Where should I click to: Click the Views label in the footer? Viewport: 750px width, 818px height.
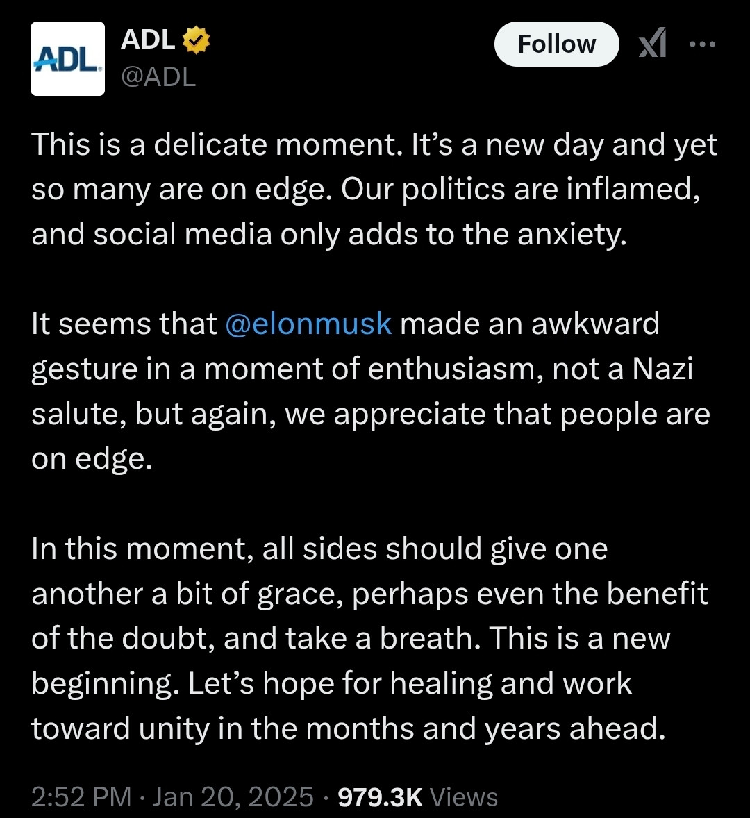(464, 797)
